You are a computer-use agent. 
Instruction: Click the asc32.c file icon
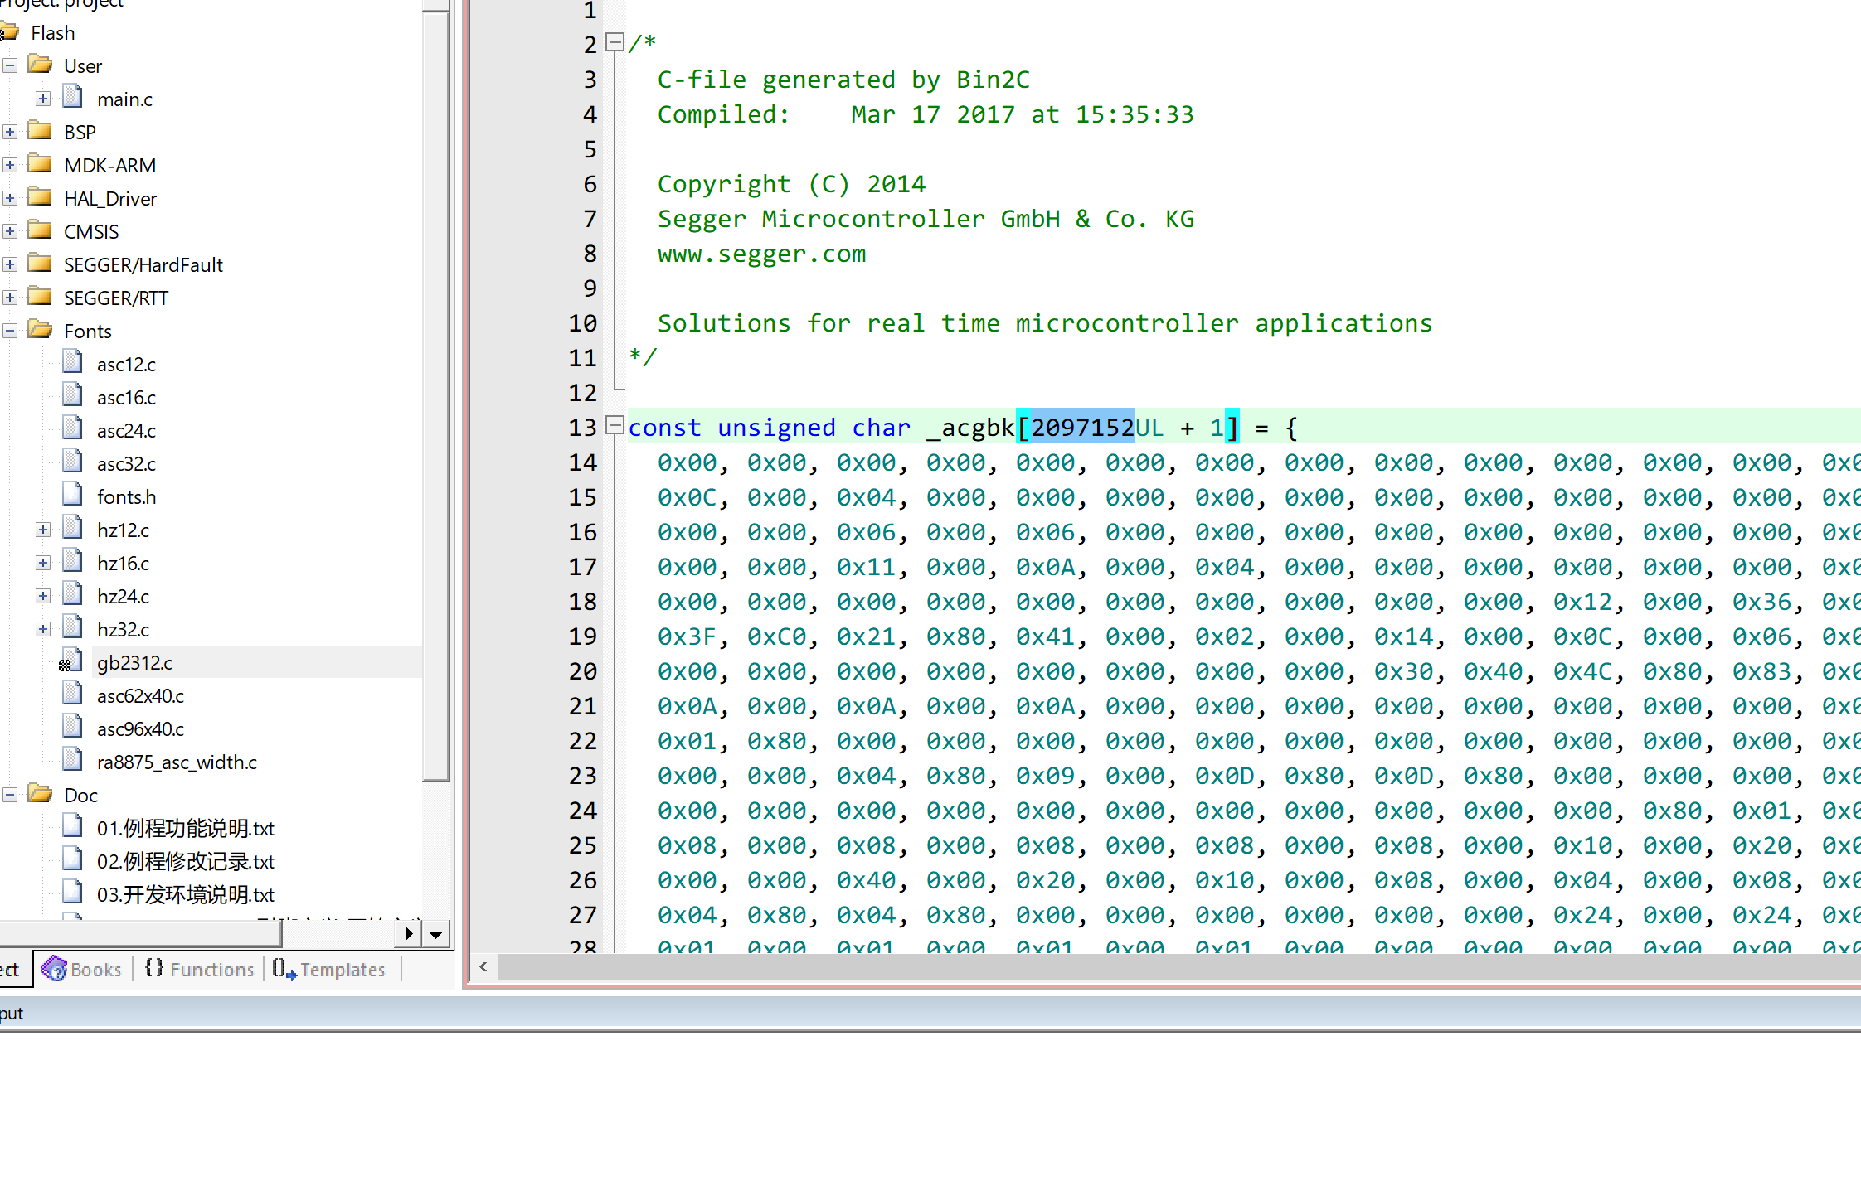click(73, 461)
